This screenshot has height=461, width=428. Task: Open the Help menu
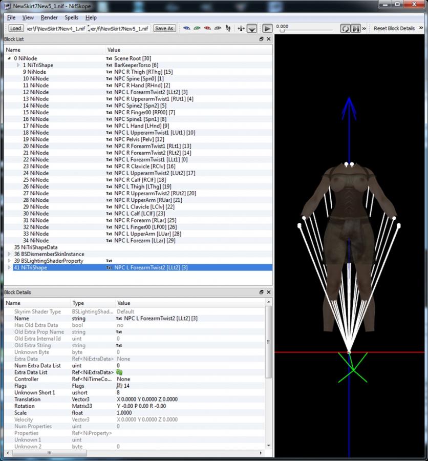(91, 17)
